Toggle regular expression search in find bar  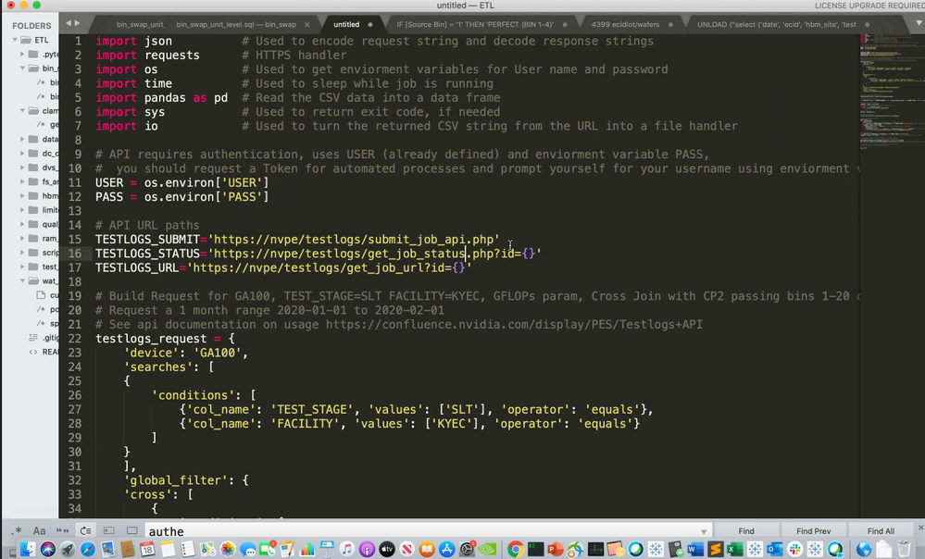tap(17, 530)
